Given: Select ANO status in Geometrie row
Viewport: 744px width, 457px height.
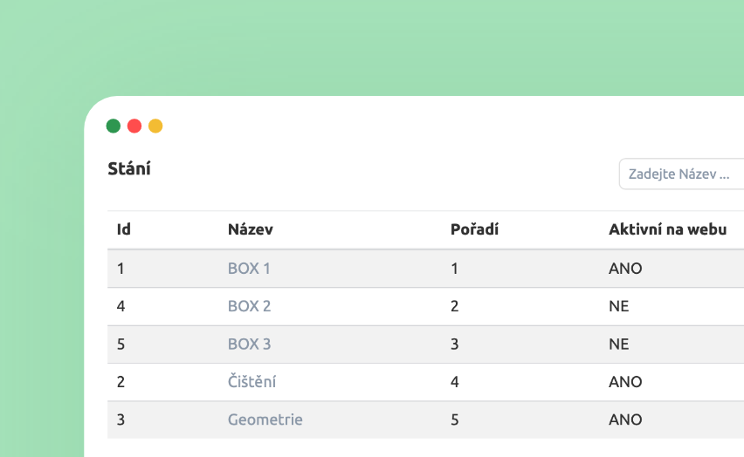Looking at the screenshot, I should point(625,419).
